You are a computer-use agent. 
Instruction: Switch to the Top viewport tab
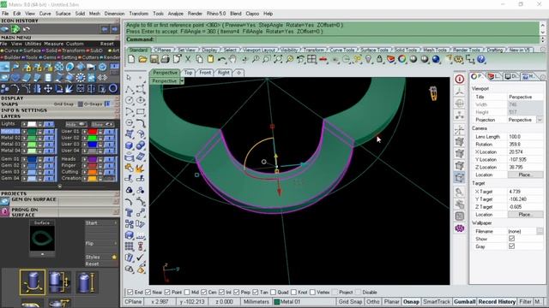tap(189, 73)
